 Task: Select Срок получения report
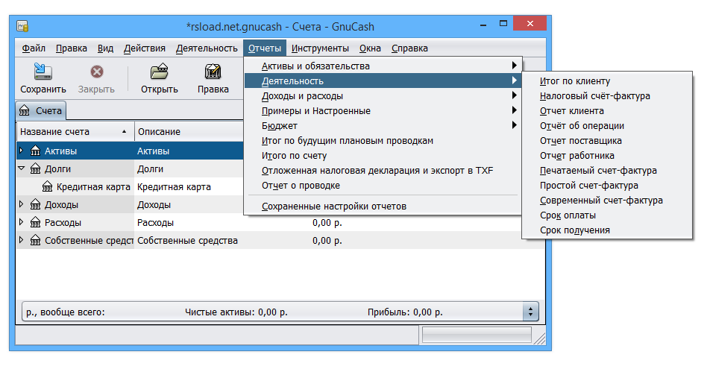[x=607, y=230]
